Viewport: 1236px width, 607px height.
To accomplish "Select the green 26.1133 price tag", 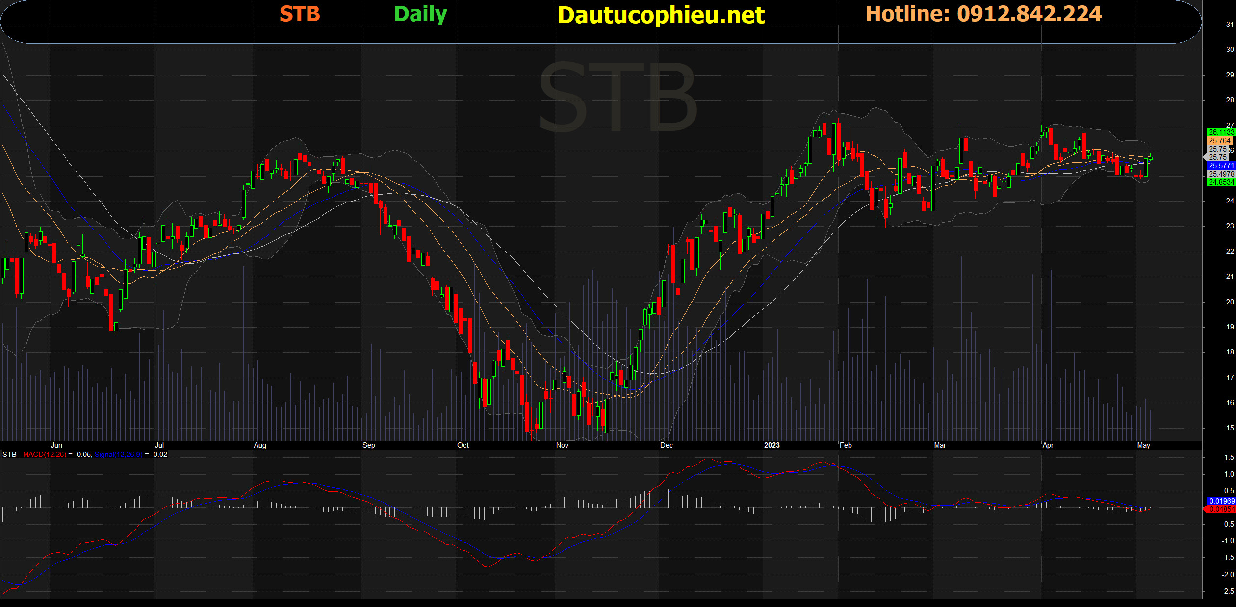I will point(1220,132).
